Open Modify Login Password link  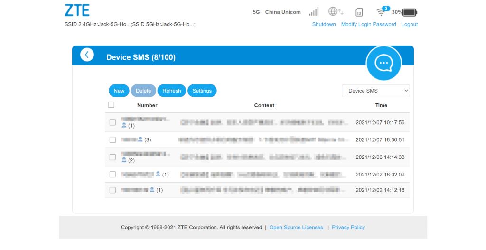[x=368, y=24]
